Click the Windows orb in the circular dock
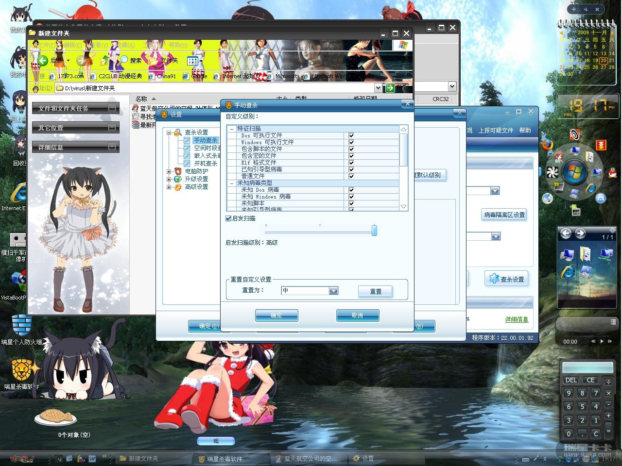 (574, 171)
